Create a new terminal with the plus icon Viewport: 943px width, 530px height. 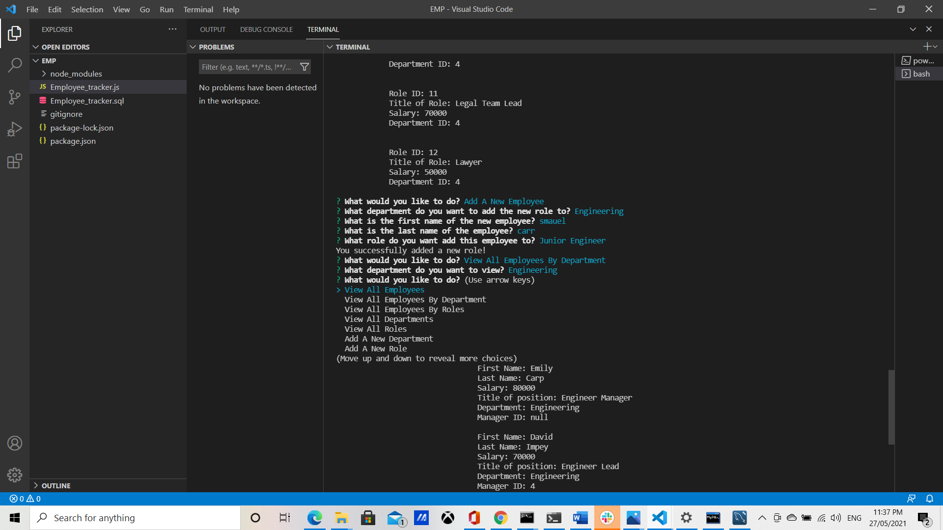point(927,47)
